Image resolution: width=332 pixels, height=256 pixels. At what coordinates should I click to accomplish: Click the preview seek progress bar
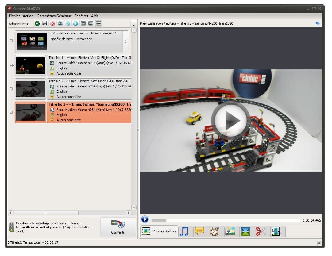(x=226, y=220)
